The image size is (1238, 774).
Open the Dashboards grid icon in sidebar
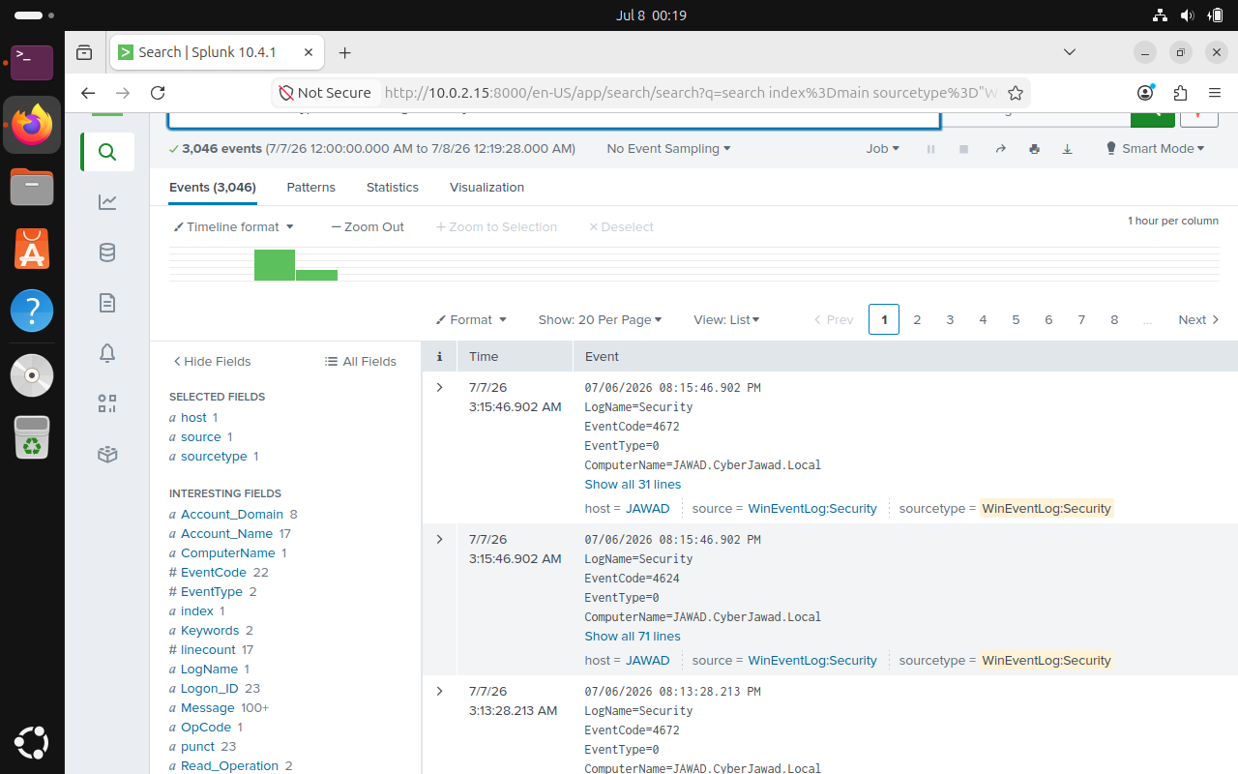coord(107,403)
